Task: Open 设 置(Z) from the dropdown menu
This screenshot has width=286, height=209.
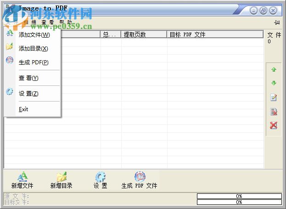Action: [28, 94]
